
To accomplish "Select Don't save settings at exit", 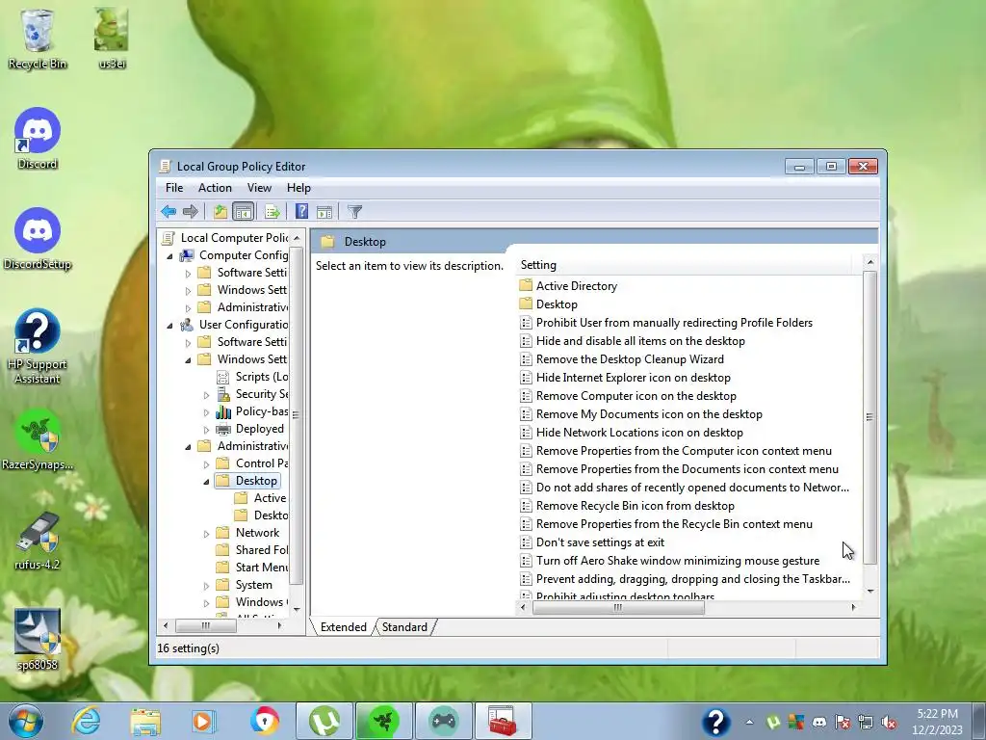I will tap(600, 542).
